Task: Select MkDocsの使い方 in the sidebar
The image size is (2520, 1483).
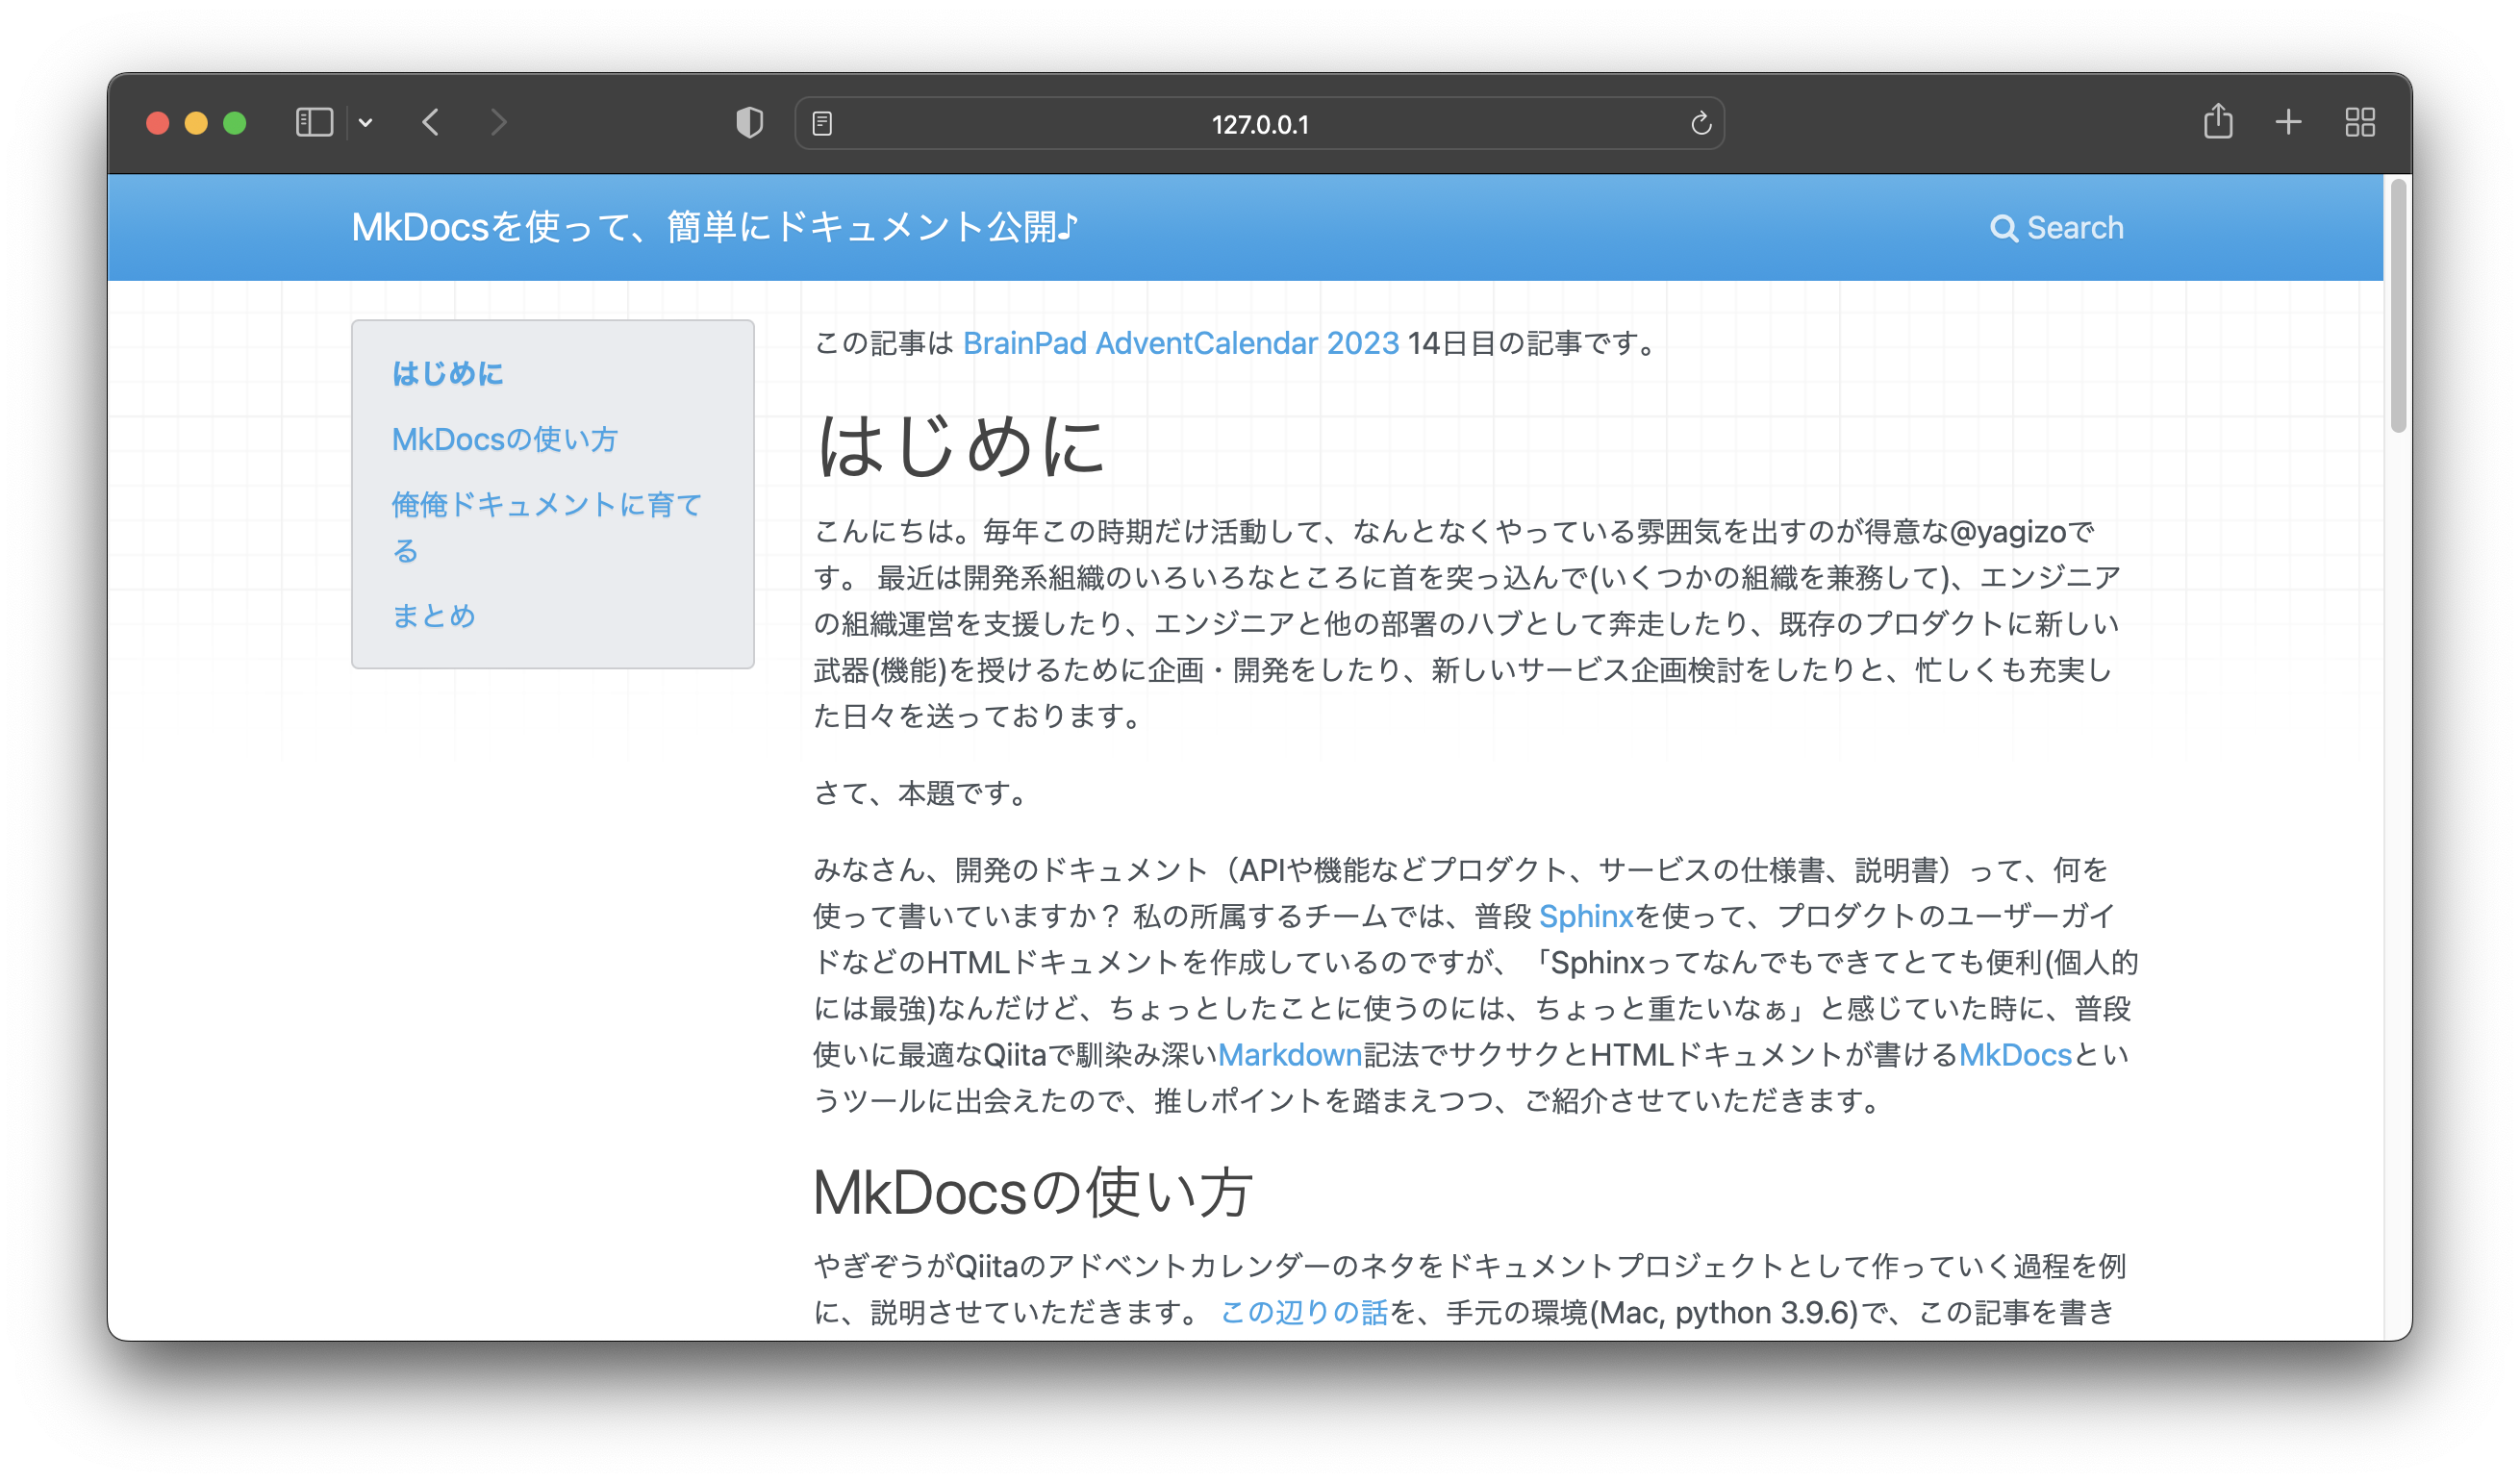Action: pyautogui.click(x=505, y=439)
